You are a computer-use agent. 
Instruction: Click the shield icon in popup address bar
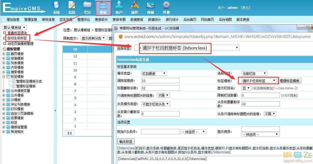click(121, 37)
